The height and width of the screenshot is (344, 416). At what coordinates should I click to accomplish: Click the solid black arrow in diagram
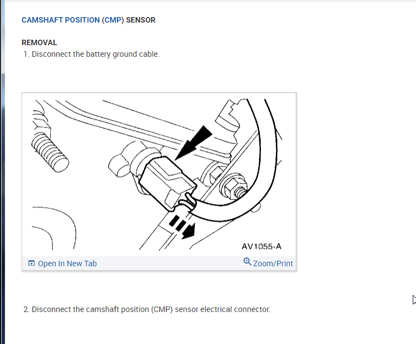click(194, 143)
